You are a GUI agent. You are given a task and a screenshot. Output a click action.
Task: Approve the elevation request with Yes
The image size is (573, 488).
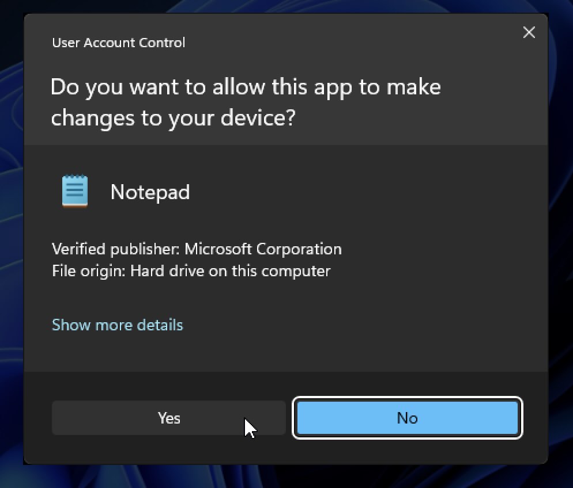(x=168, y=418)
